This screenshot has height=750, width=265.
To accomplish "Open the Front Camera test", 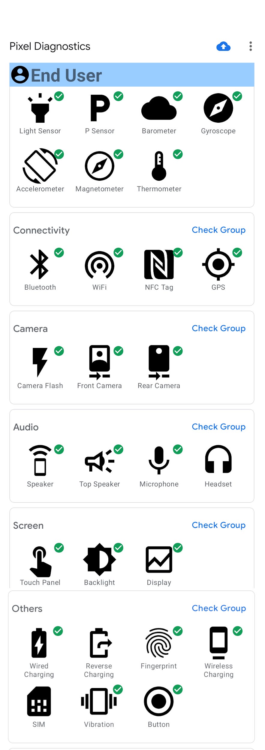I will 100,363.
